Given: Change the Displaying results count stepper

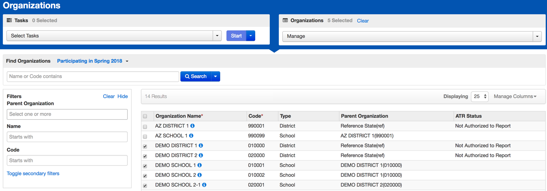Looking at the screenshot, I should point(479,96).
